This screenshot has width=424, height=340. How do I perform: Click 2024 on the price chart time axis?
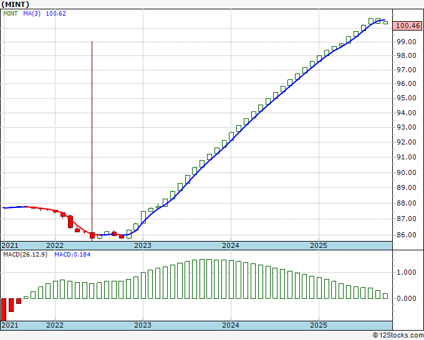pyautogui.click(x=231, y=245)
